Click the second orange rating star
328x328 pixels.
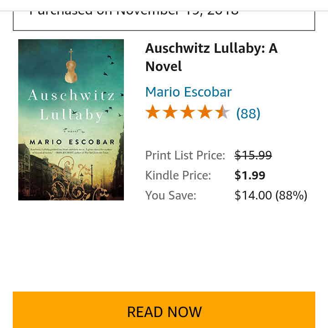pos(170,112)
